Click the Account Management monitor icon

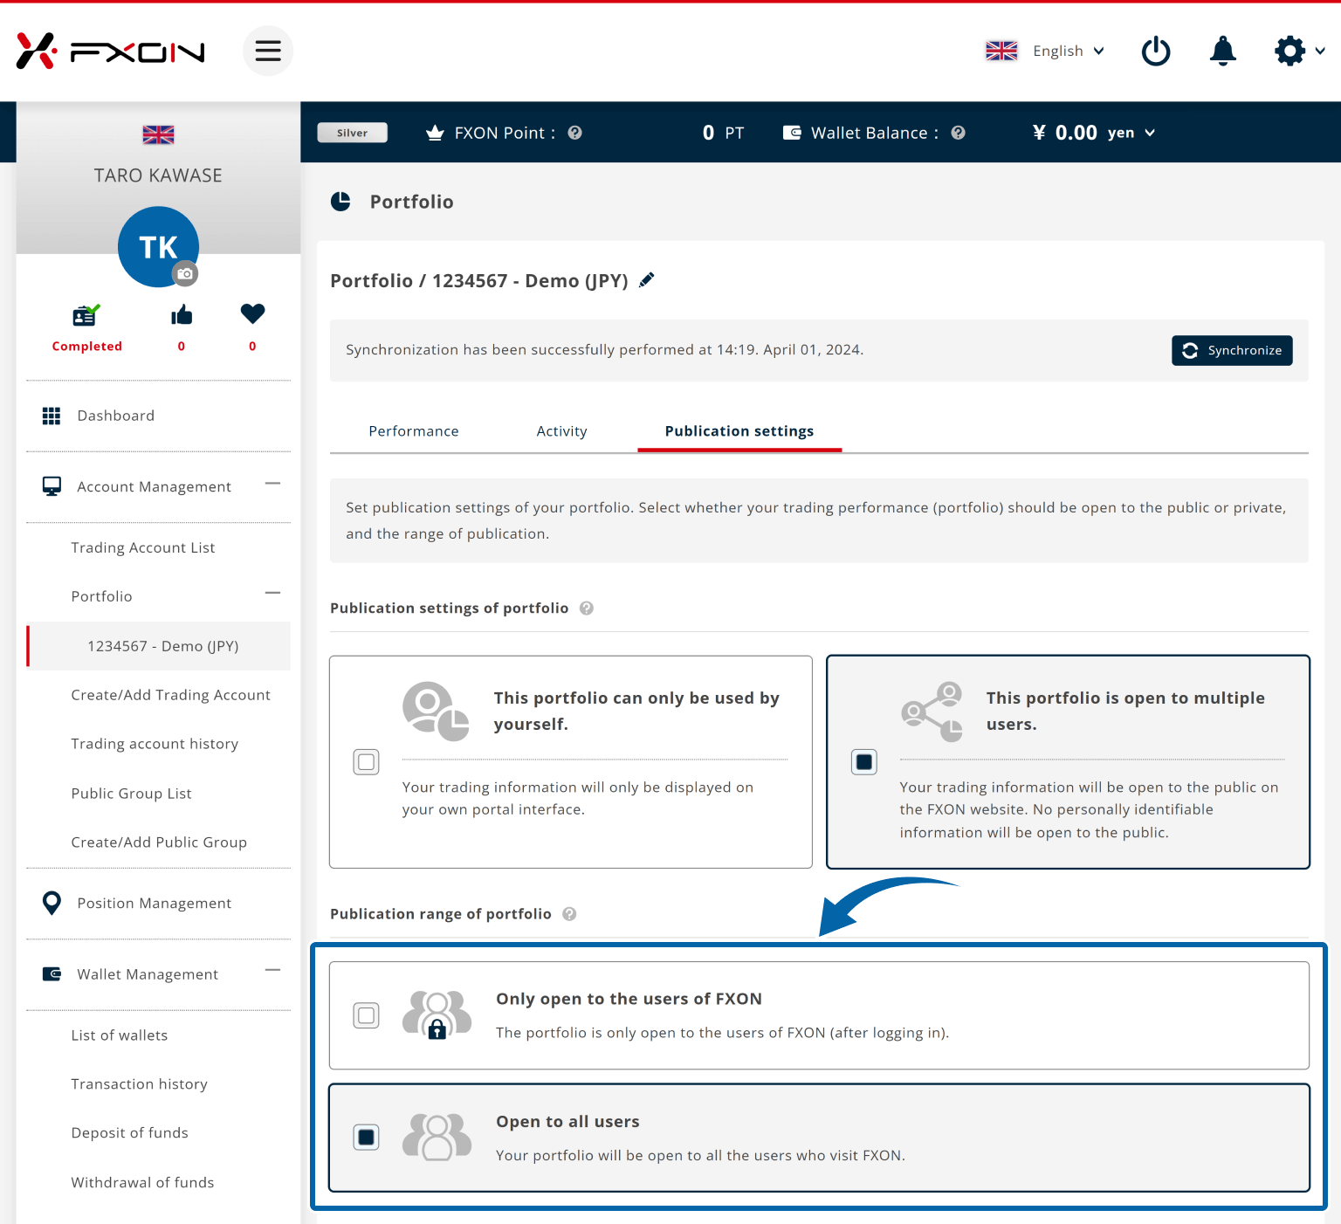52,486
